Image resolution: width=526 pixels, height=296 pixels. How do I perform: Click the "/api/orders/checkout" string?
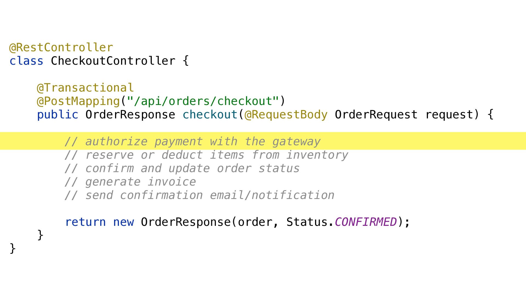[x=203, y=101]
